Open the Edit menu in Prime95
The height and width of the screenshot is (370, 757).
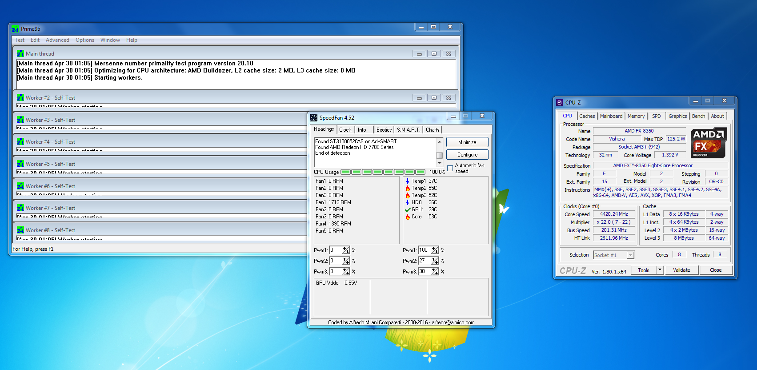pyautogui.click(x=35, y=40)
